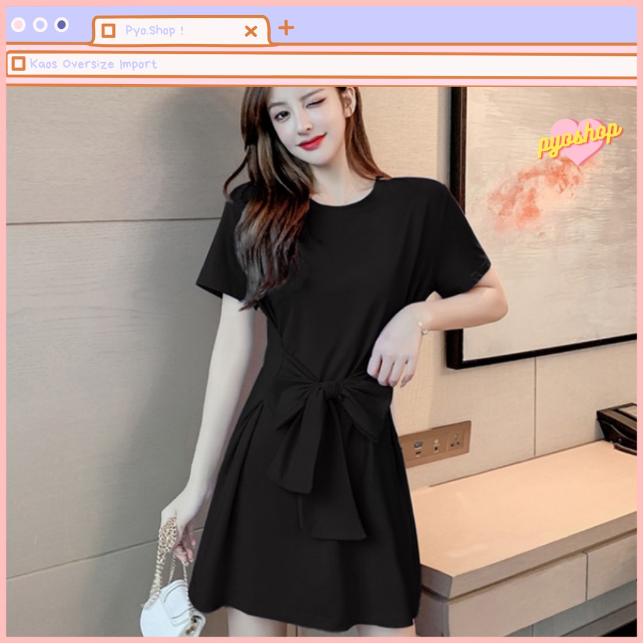
Task: Click the black dress product photo
Action: click(321, 361)
